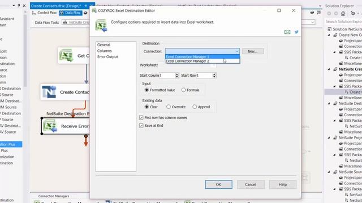Image resolution: width=362 pixels, height=203 pixels.
Task: Confirm the dialog with OK
Action: pyautogui.click(x=218, y=184)
